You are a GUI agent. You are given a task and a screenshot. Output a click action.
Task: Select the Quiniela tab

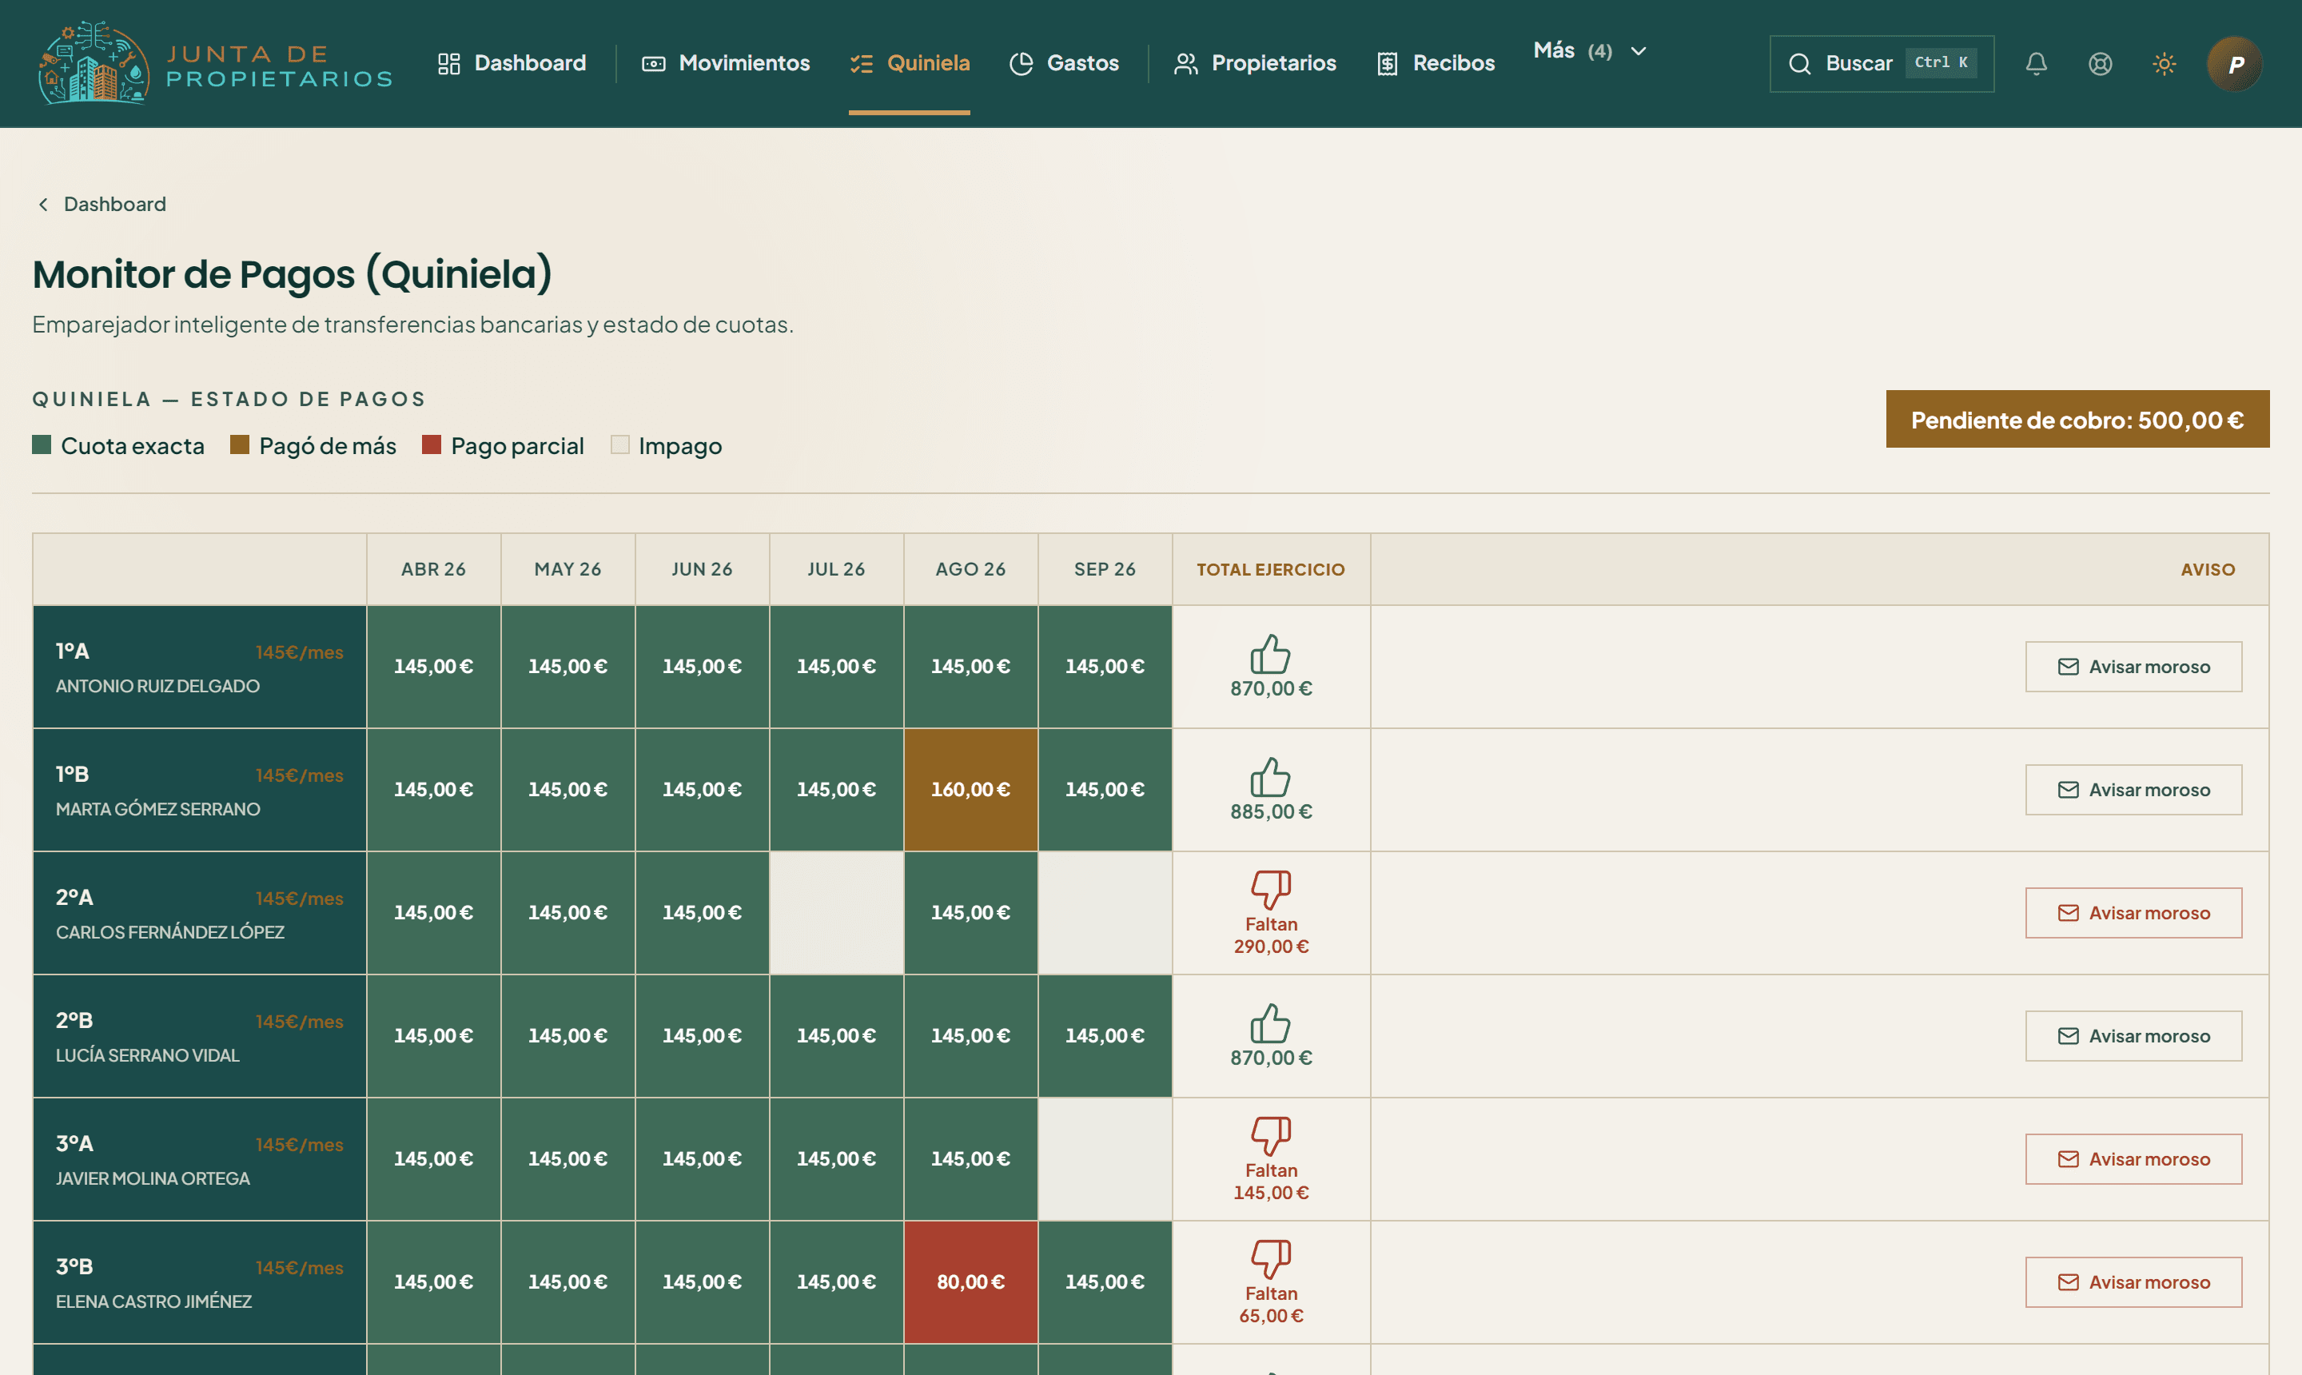910,63
